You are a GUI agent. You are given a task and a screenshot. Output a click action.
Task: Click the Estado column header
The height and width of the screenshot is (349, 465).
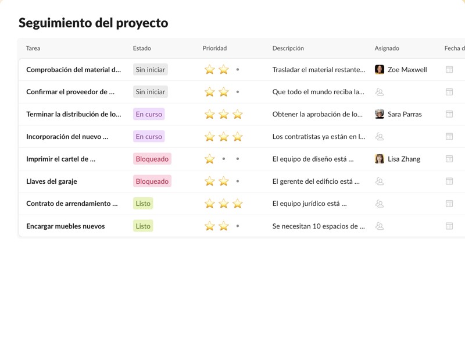click(142, 48)
